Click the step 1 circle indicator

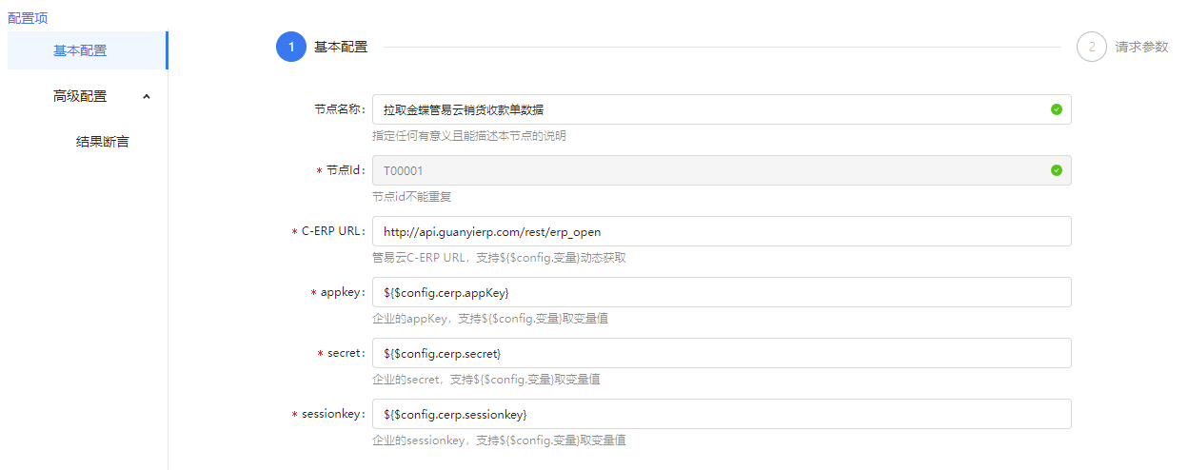pyautogui.click(x=291, y=47)
